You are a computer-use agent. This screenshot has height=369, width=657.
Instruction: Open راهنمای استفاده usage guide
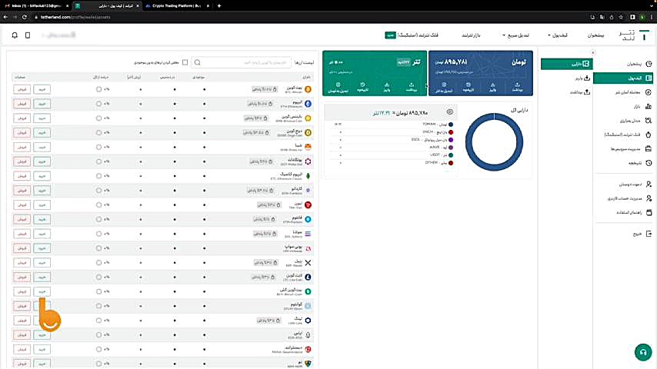[x=634, y=213]
